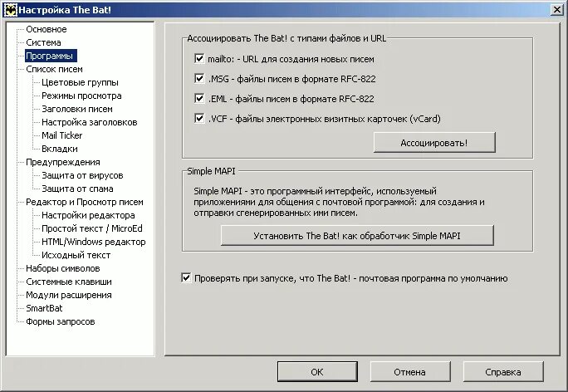Open Формы запросов section
The width and height of the screenshot is (568, 392).
tap(61, 321)
